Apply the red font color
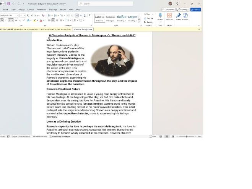Image resolution: width=252 pixels, height=189 pixels. pos(41,20)
